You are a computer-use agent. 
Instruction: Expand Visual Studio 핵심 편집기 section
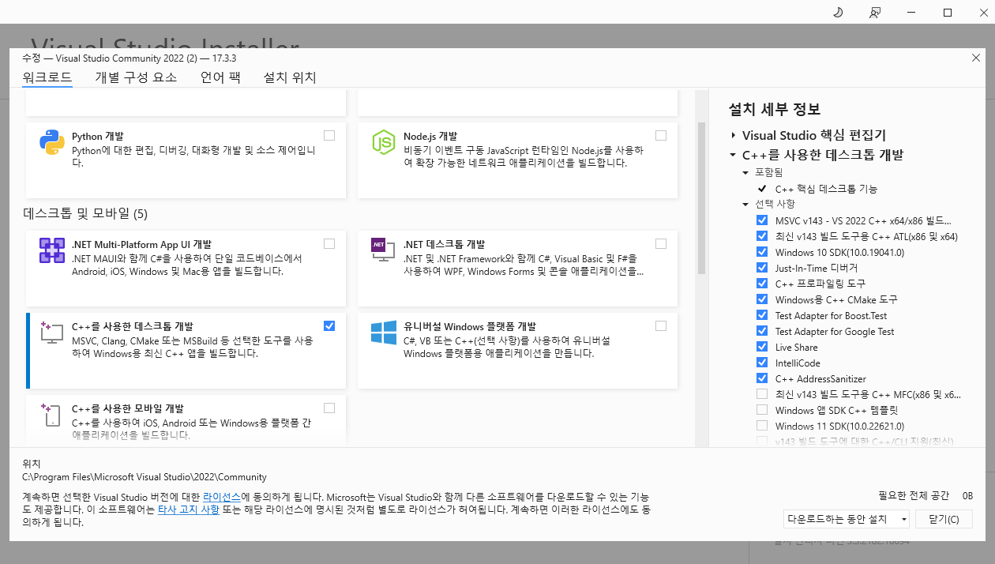pyautogui.click(x=734, y=136)
